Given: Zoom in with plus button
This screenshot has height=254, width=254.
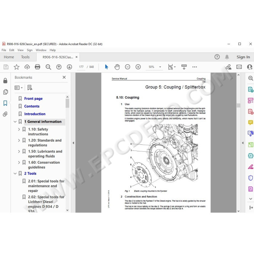Looking at the screenshot, I should [x=138, y=67].
